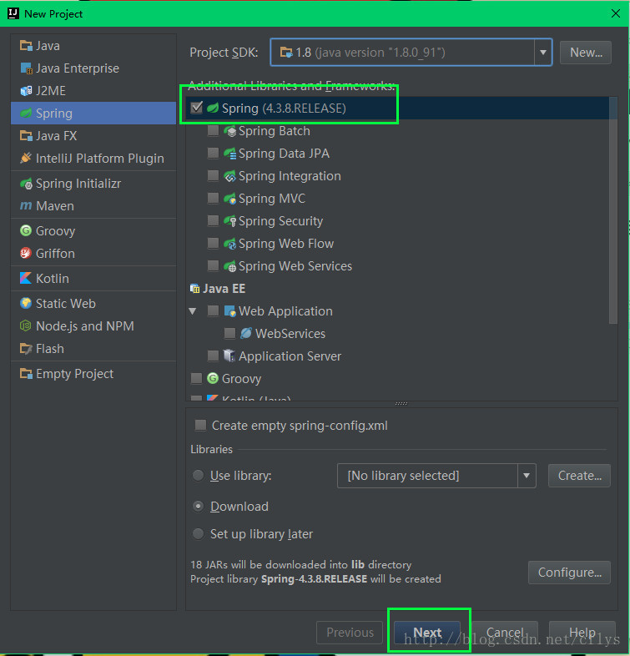Click the Flash folder icon

point(26,349)
